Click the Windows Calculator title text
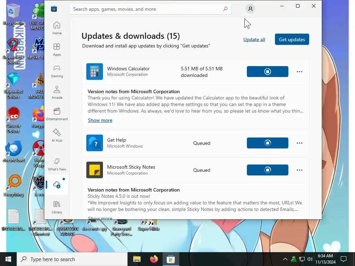355x266 pixels. tap(128, 69)
